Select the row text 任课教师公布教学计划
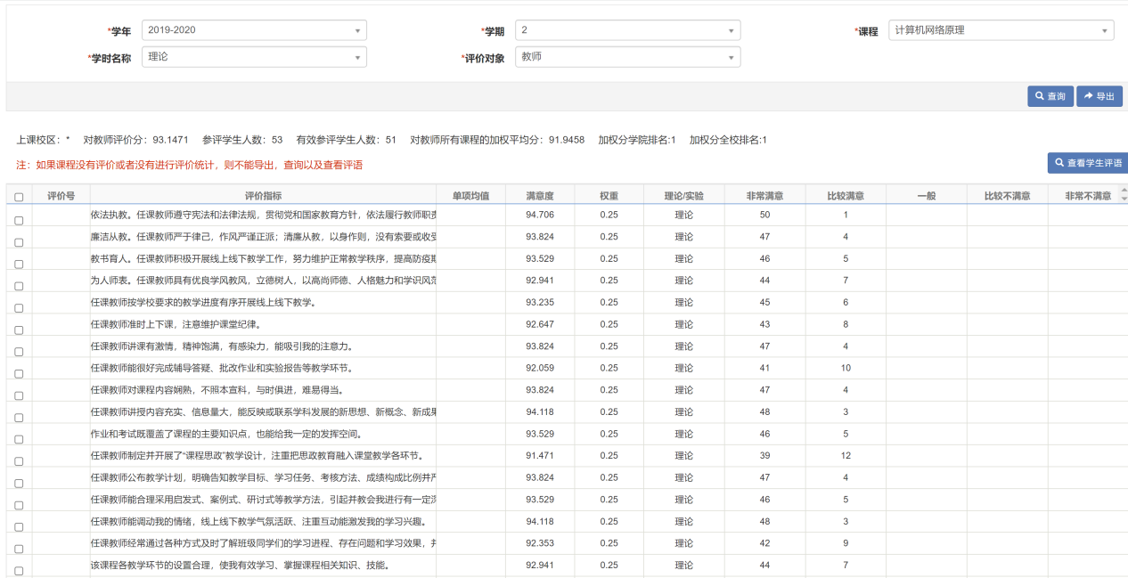The width and height of the screenshot is (1128, 578). pyautogui.click(x=263, y=477)
